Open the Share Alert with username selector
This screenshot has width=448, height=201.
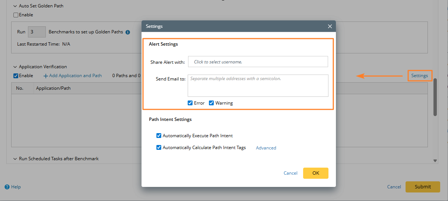(x=258, y=62)
